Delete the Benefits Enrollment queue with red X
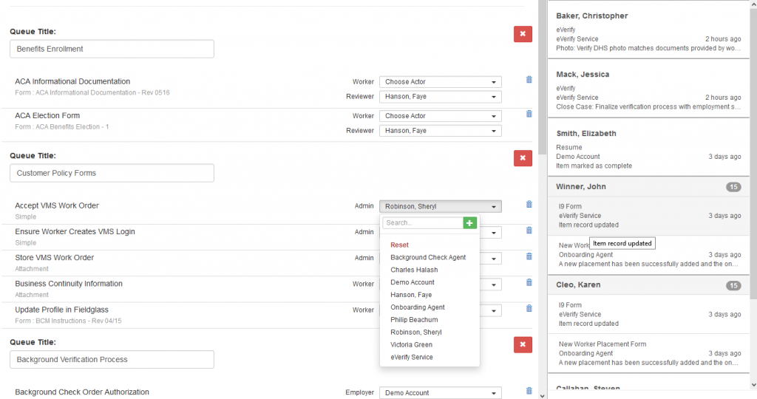This screenshot has width=757, height=399. coord(523,34)
